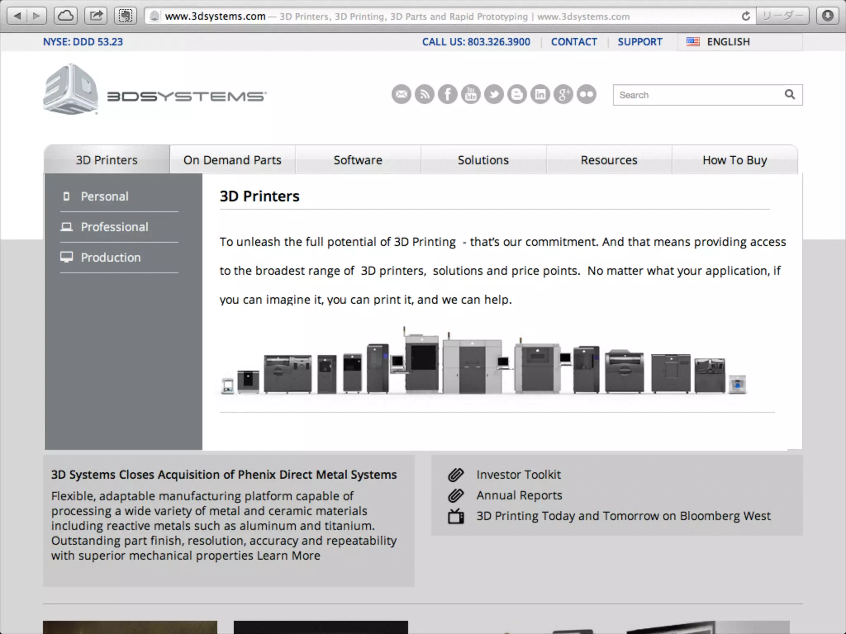
Task: Open the YouTube channel icon
Action: tap(471, 95)
